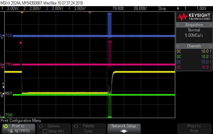
Task: Click the RST channel label
Action: (x=9, y=94)
